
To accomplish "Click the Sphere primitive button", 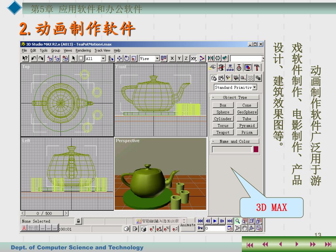I will point(223,112).
